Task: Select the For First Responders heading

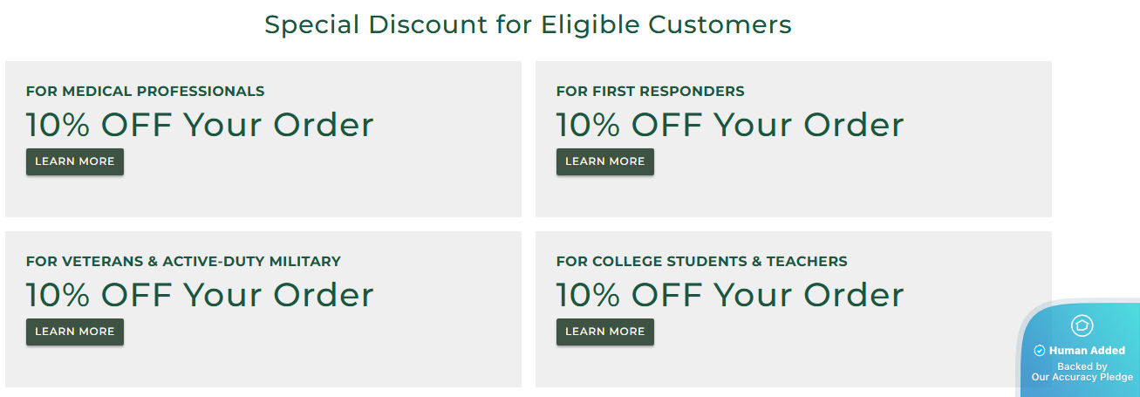Action: (x=650, y=91)
